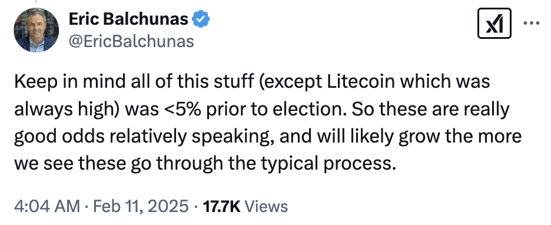Screen dimensions: 551x225
Task: Click the phrase relatively speaking
Action: point(191,137)
